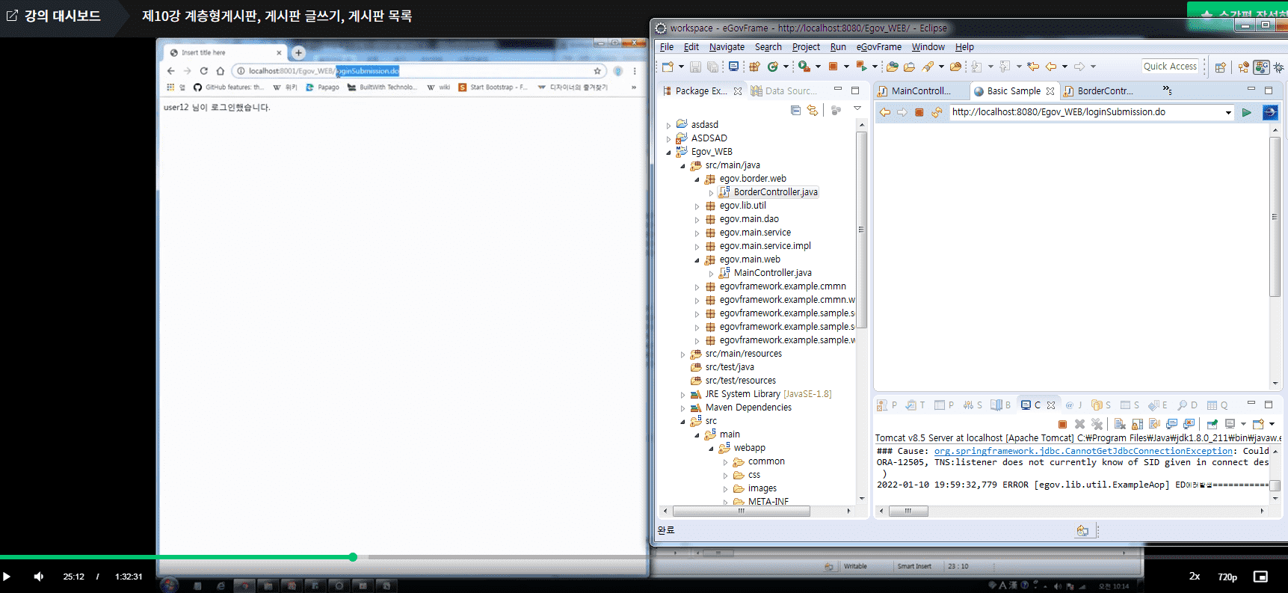Open the eGovFrame menu
This screenshot has height=593, width=1288.
[878, 47]
